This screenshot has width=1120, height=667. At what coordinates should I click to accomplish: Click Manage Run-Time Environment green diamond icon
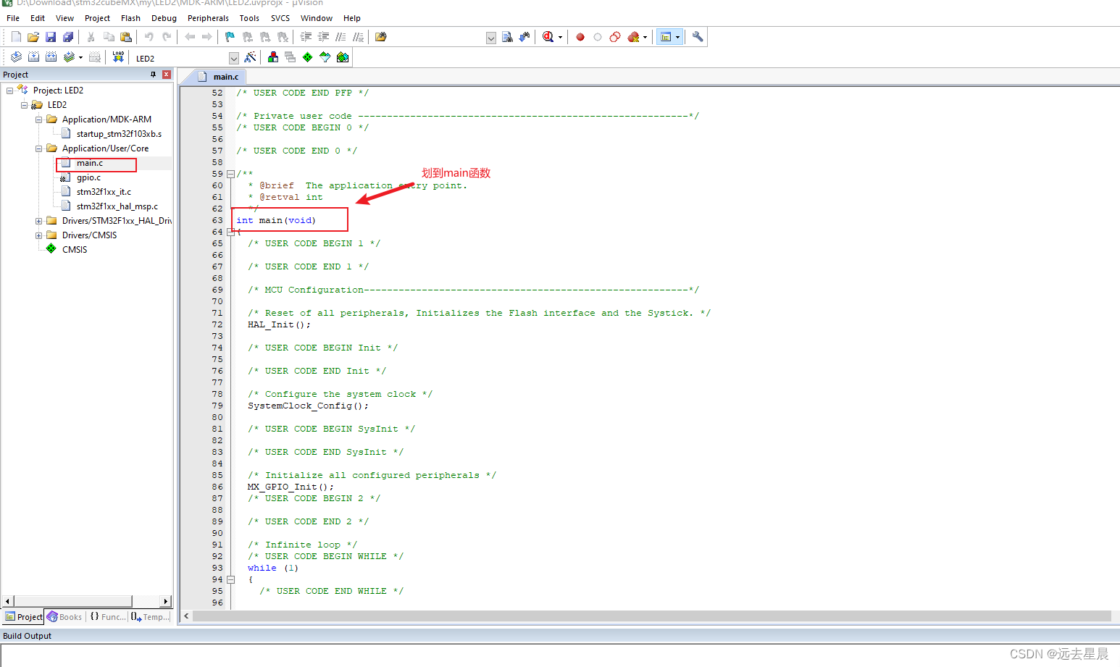308,57
